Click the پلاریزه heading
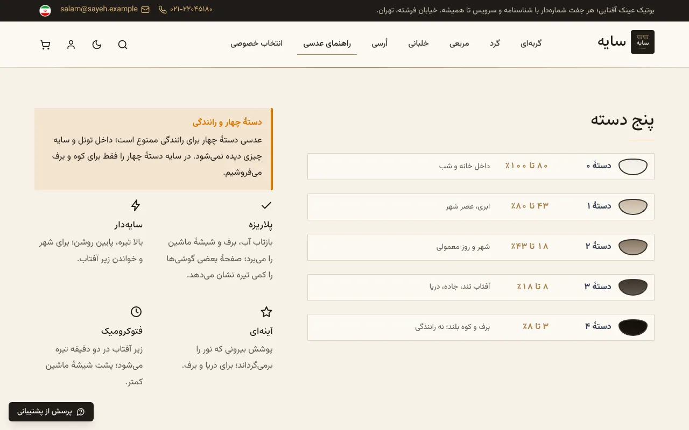 pos(261,225)
